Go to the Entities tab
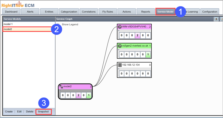This screenshot has height=118, width=223. 49,12
